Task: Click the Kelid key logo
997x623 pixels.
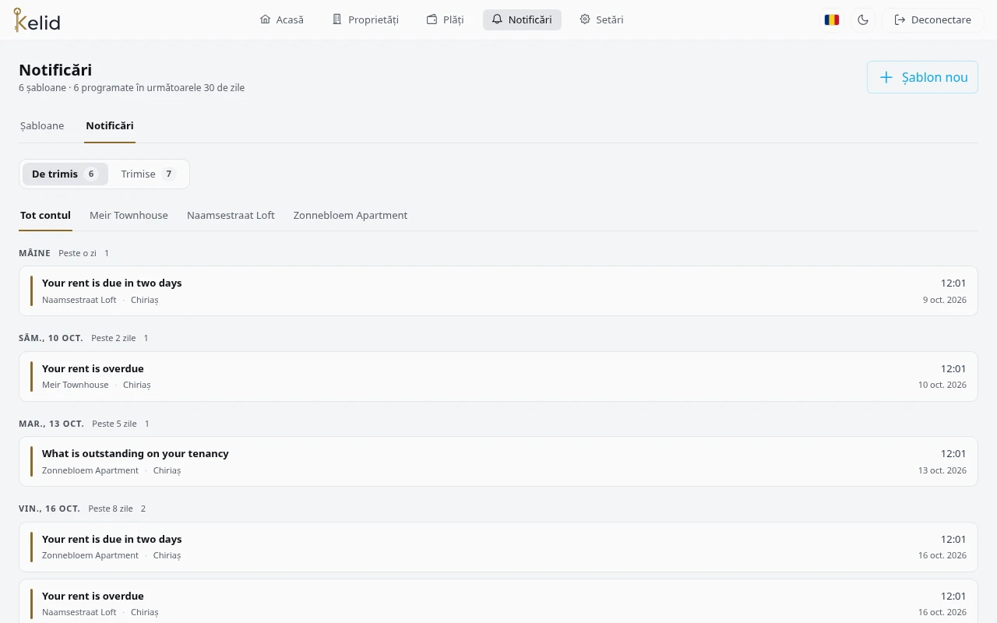Action: (37, 20)
